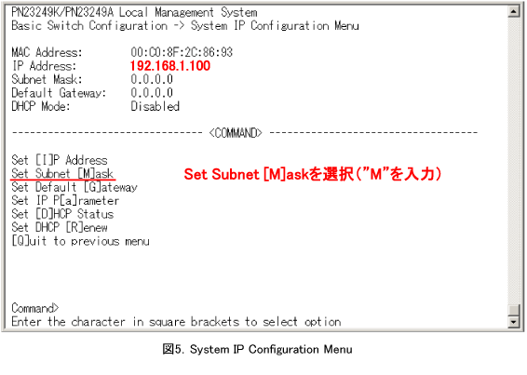
Task: Click the <COMMAND> separator heading
Action: 236,133
